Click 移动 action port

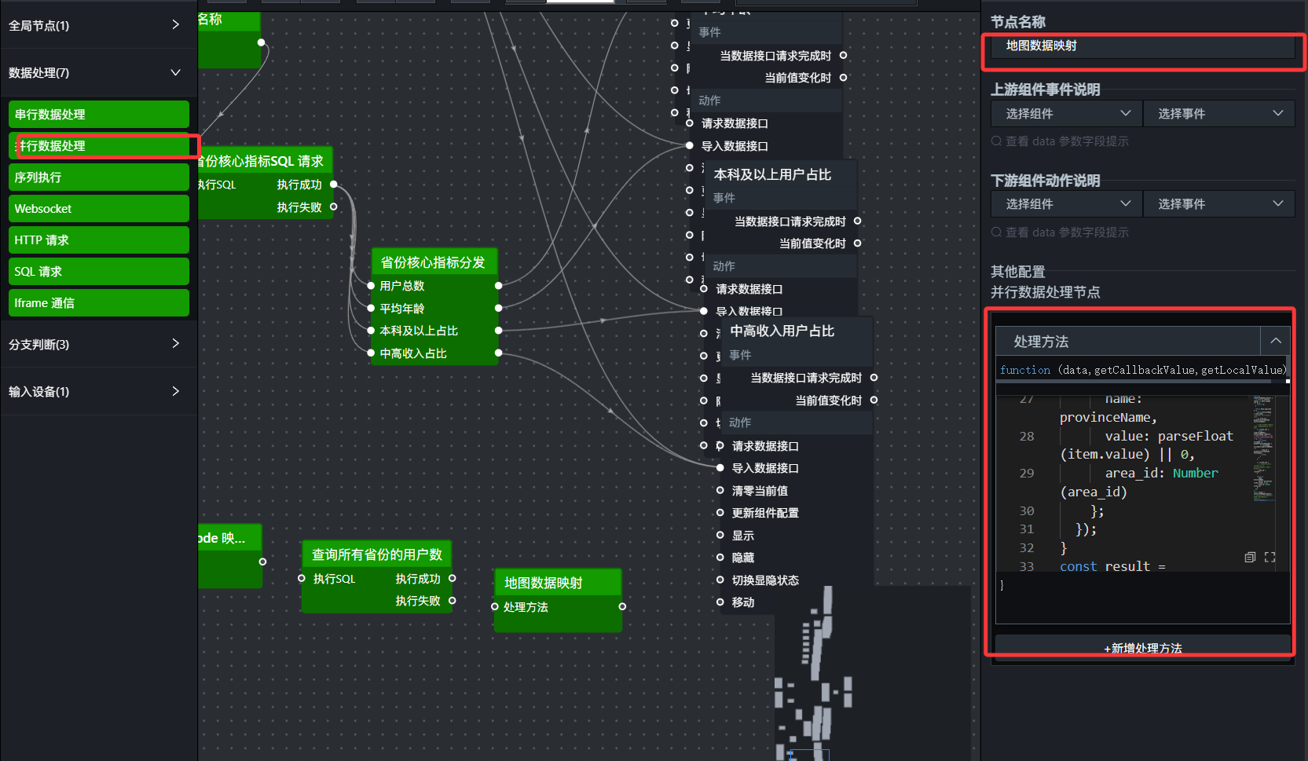[x=720, y=602]
